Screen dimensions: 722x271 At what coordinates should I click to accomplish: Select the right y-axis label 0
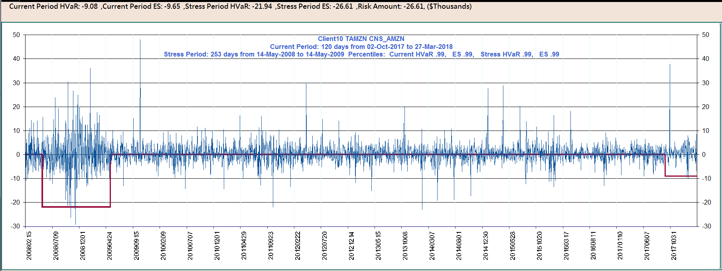click(x=704, y=154)
